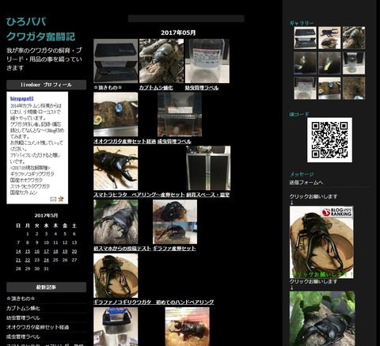The image size is (380, 346).
Task: Click the second ranking banner with beetle on moss
Action: pyautogui.click(x=322, y=318)
